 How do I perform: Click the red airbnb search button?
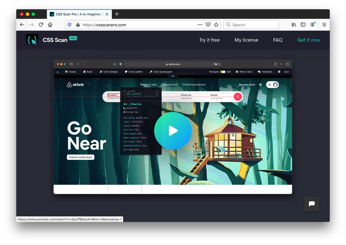[x=237, y=97]
